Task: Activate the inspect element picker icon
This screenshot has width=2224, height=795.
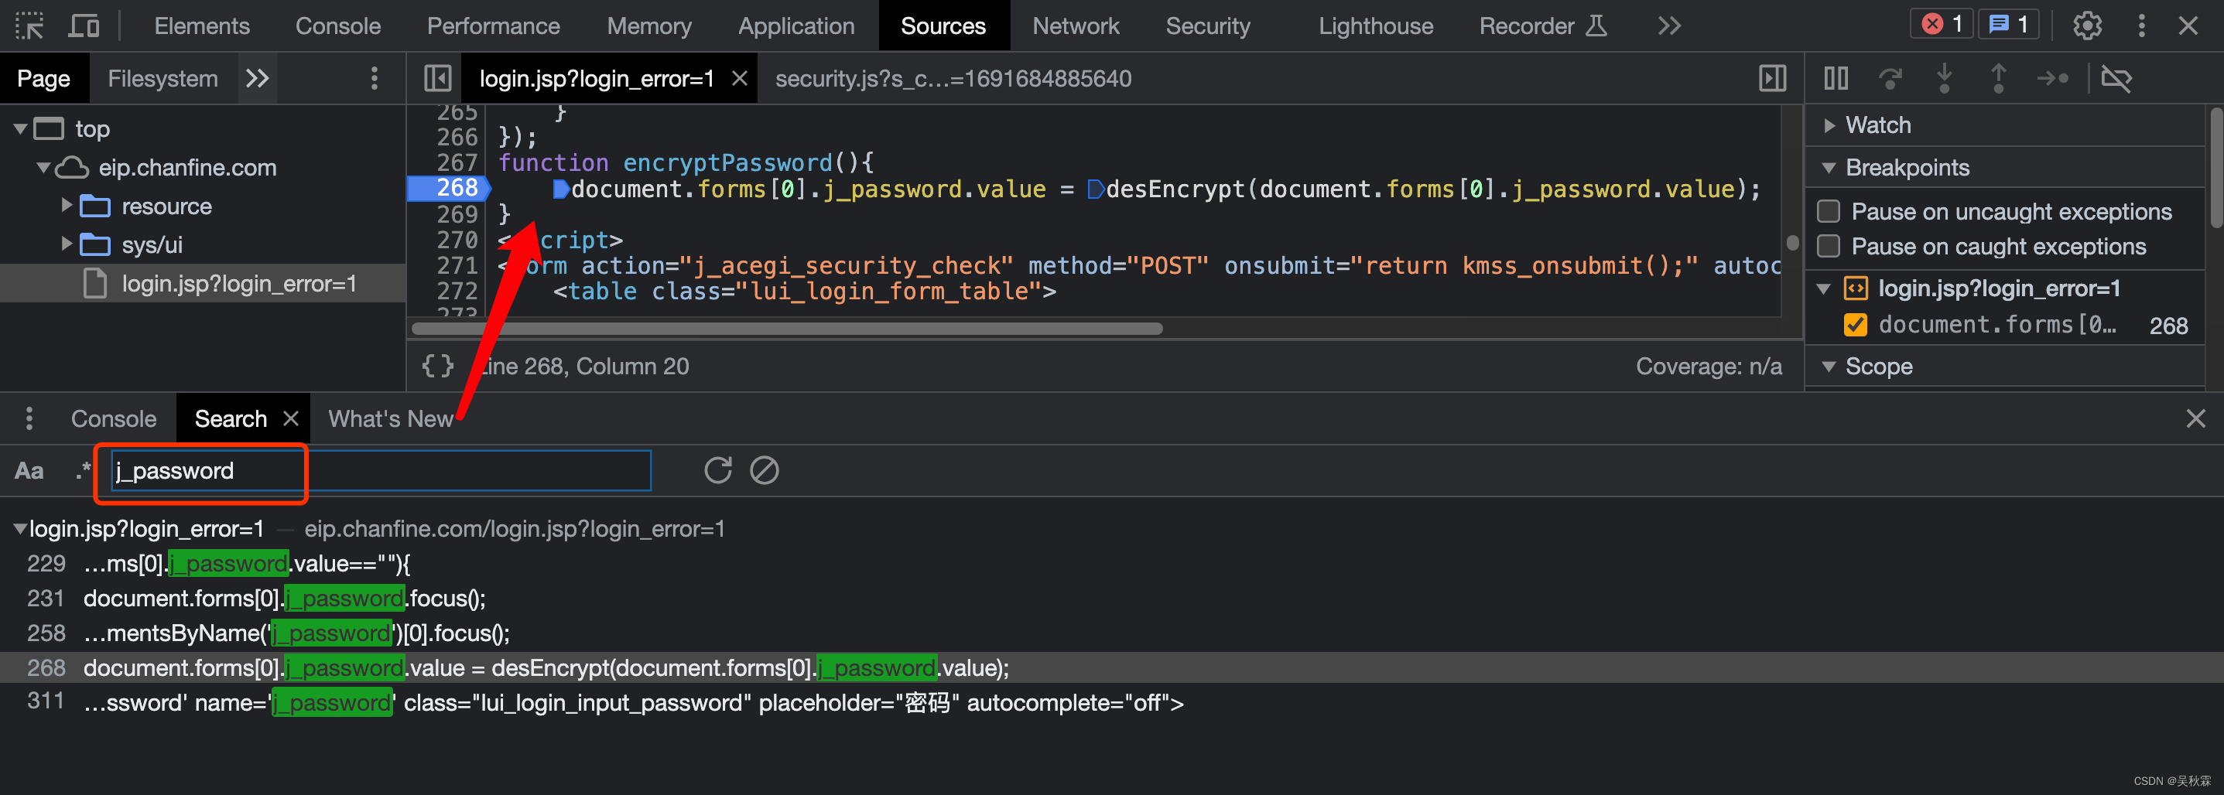Action: coord(29,26)
